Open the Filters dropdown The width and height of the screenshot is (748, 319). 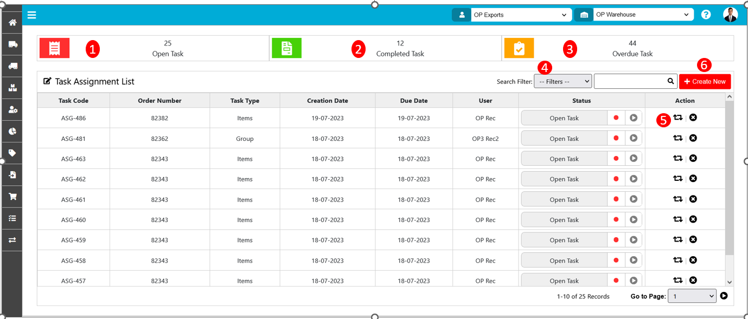562,81
